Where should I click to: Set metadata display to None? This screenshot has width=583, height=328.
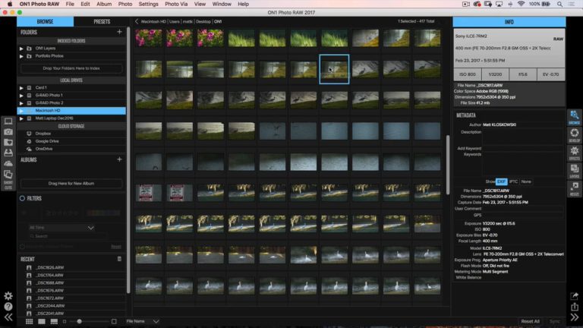pos(526,181)
